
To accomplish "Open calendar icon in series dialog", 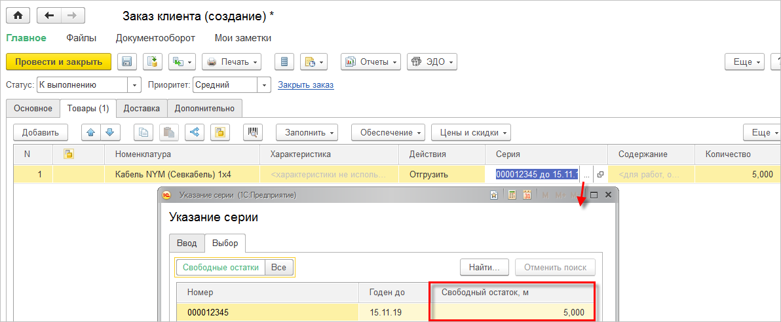I will click(x=526, y=195).
